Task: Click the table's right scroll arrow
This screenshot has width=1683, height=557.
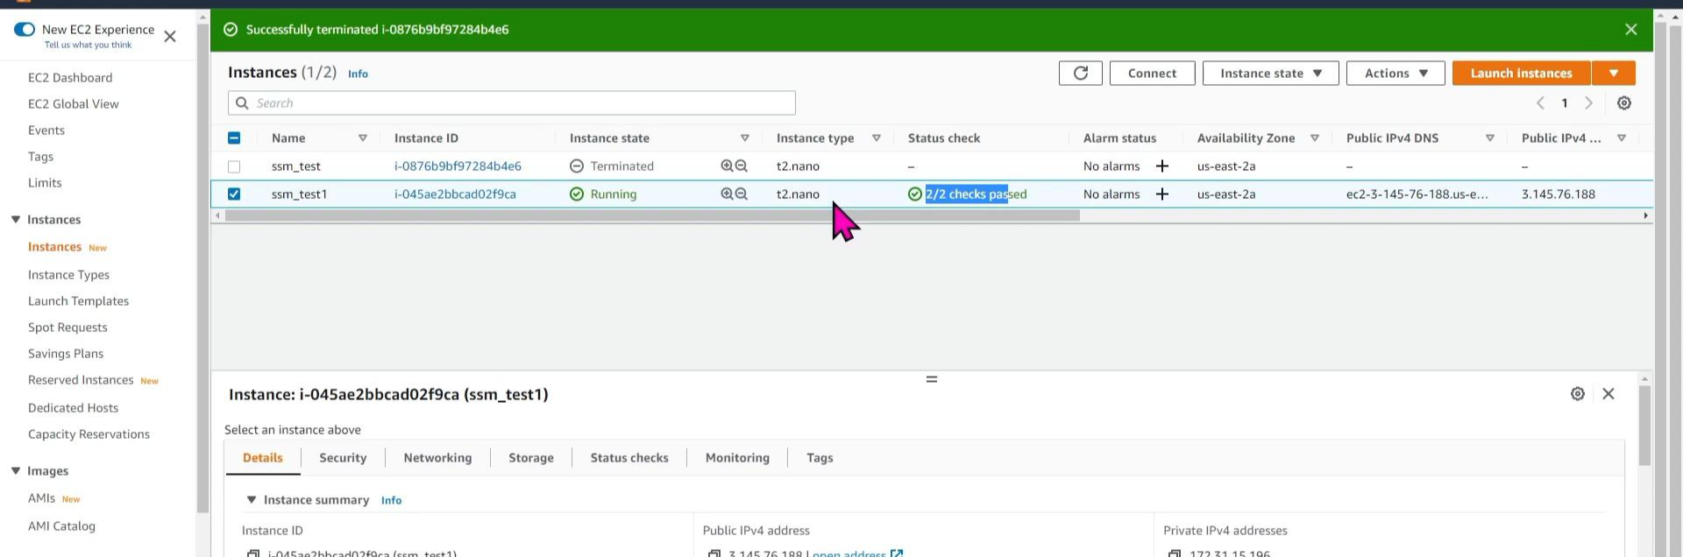Action: point(1645,215)
